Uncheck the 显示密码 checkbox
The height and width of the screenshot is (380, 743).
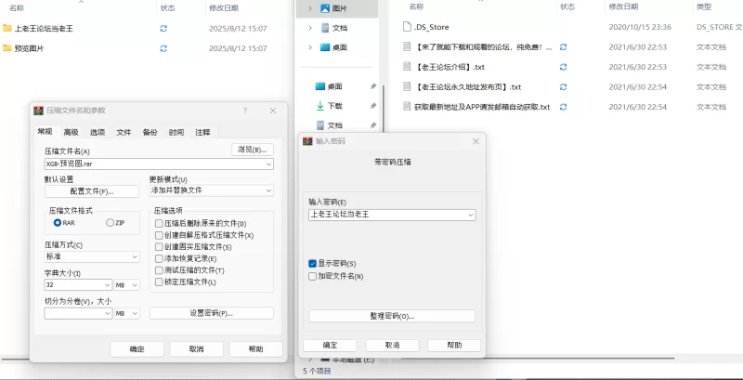click(x=312, y=264)
